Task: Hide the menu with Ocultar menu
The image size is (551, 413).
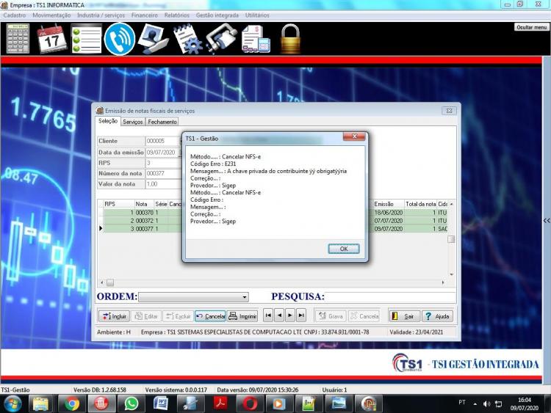Action: click(x=532, y=27)
